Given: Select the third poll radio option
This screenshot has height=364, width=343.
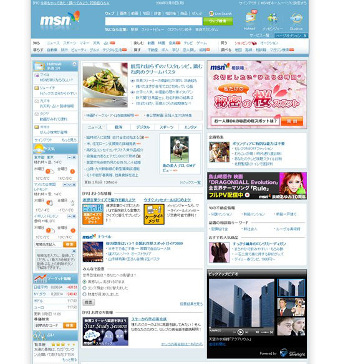Looking at the screenshot, I should tap(85, 294).
